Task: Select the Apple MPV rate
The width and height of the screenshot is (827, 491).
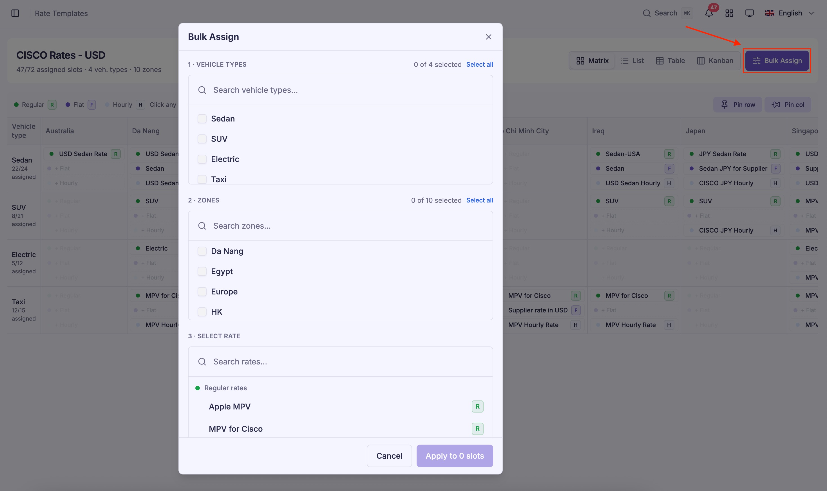Action: coord(341,406)
